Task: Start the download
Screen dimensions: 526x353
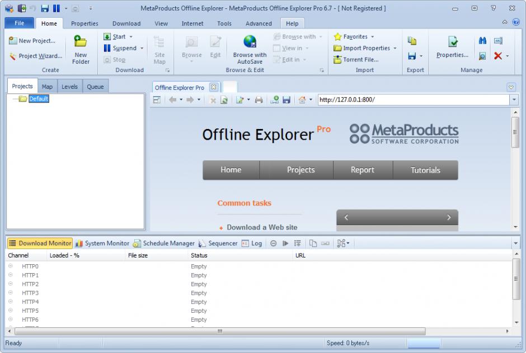Action: point(115,36)
